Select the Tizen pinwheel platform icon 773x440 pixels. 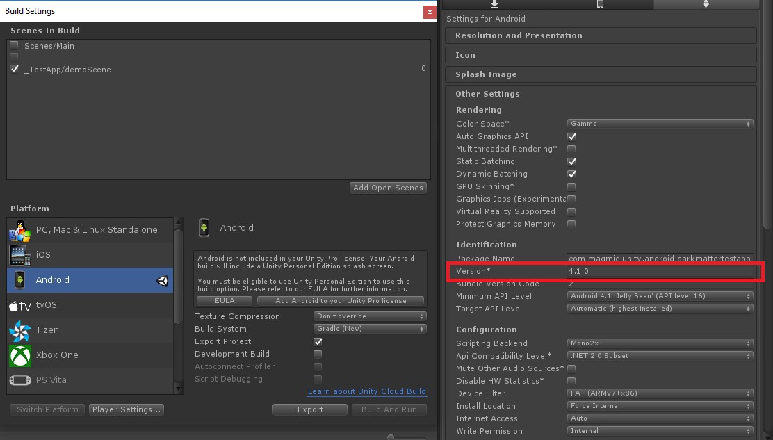point(20,331)
